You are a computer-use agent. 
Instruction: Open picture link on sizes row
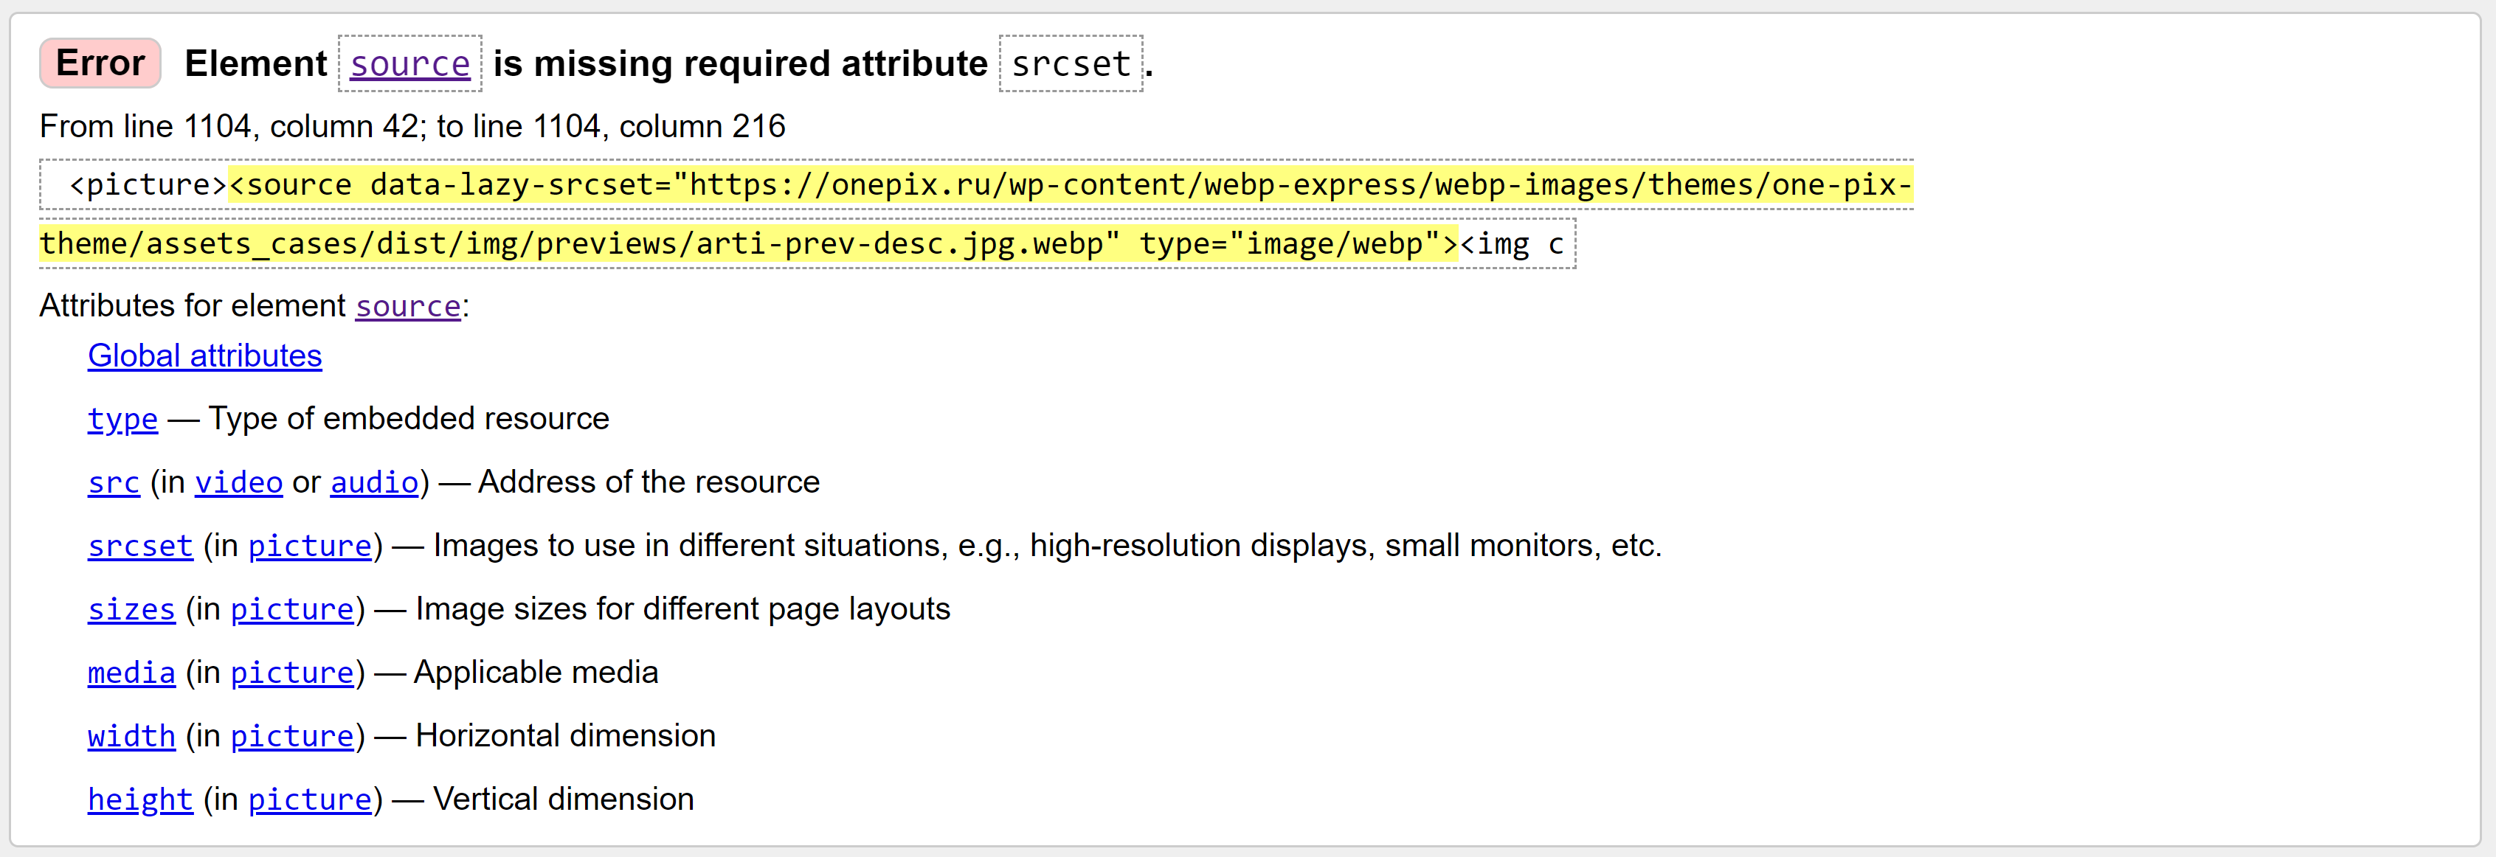click(291, 609)
